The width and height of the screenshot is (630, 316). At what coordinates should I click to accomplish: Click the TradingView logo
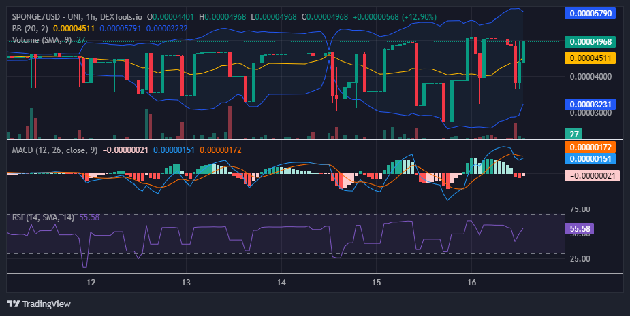pyautogui.click(x=13, y=304)
